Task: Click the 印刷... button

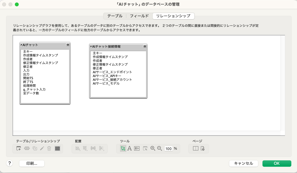Action: (32, 164)
